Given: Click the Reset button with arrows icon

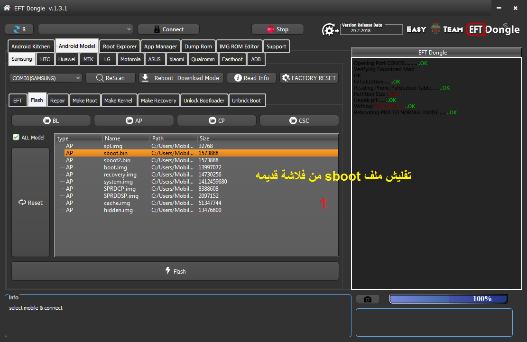Looking at the screenshot, I should pos(30,202).
